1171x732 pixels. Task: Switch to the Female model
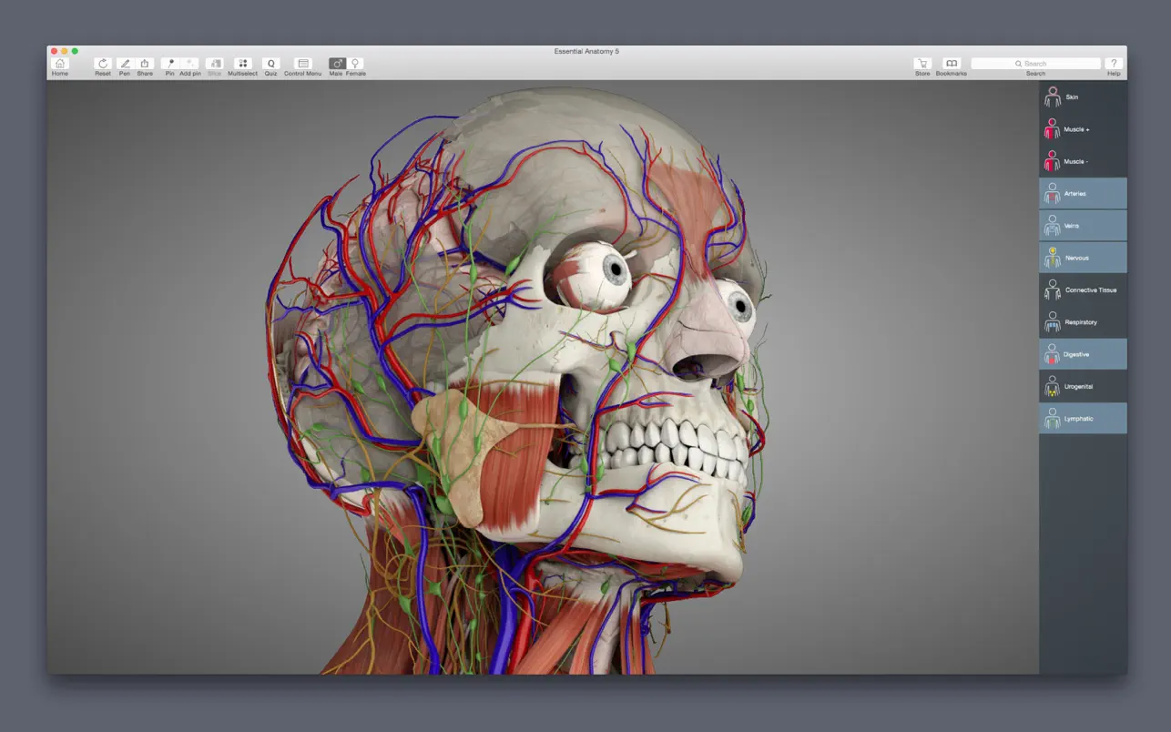click(x=356, y=65)
